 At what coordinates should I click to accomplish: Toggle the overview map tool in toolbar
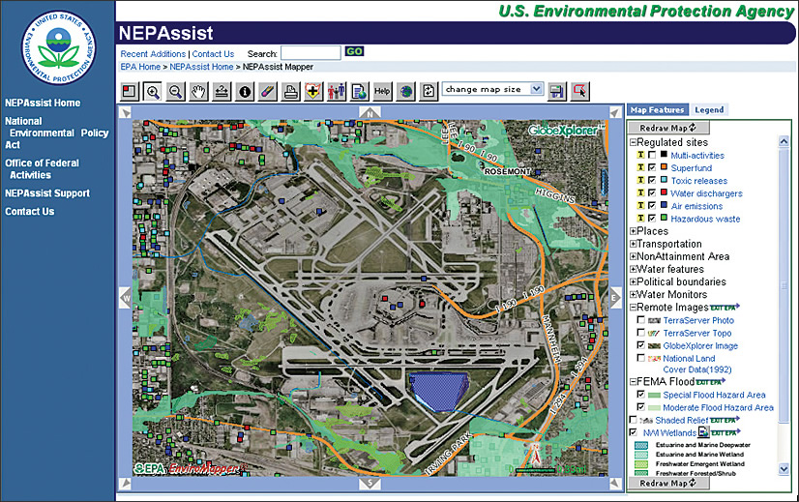click(130, 92)
